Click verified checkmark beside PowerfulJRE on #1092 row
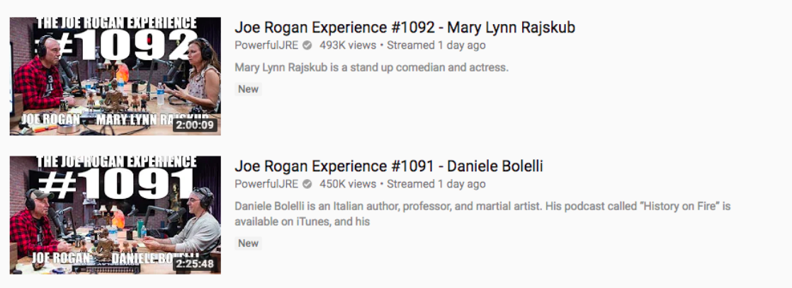This screenshot has height=288, width=792. click(307, 45)
